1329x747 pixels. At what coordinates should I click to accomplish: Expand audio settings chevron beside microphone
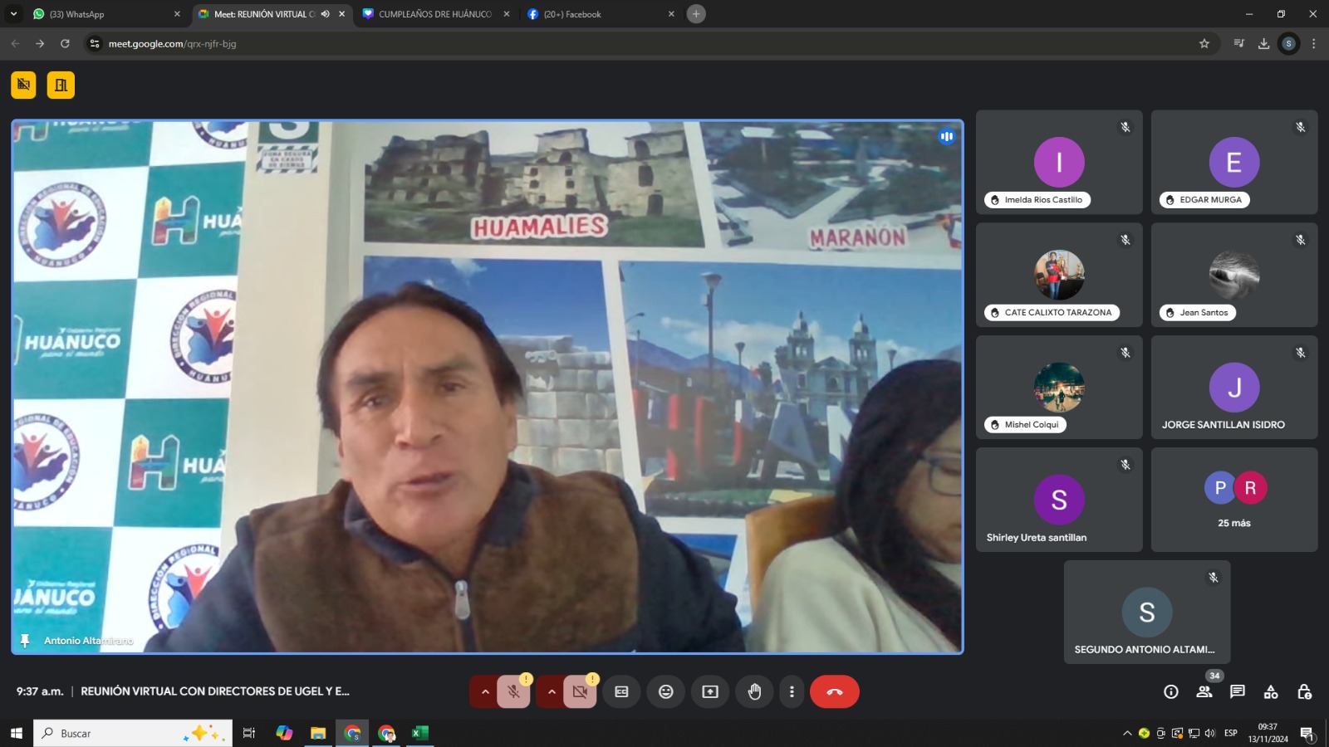485,691
